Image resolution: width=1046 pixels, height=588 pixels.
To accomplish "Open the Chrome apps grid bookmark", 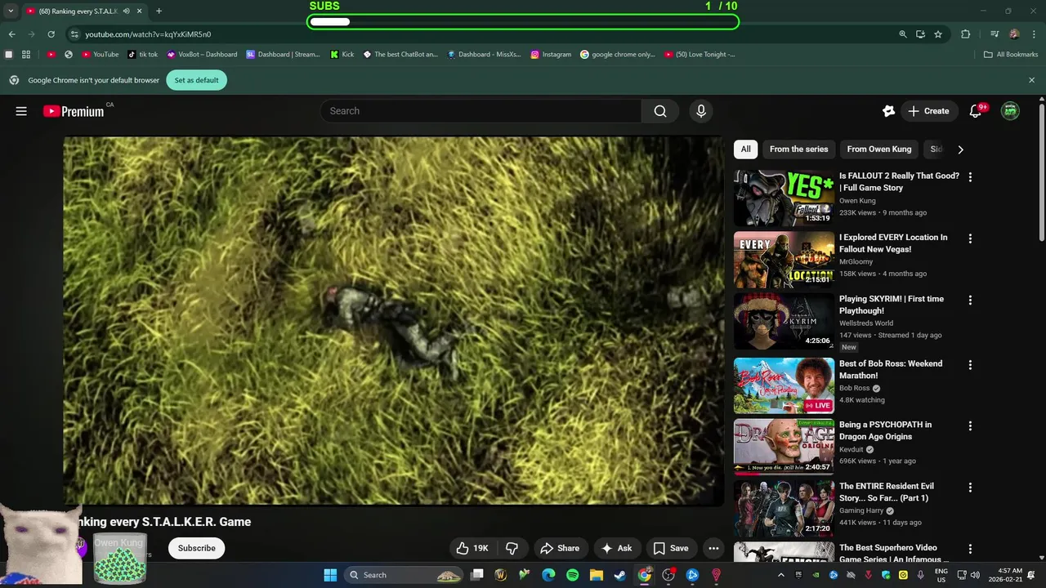I will (26, 55).
